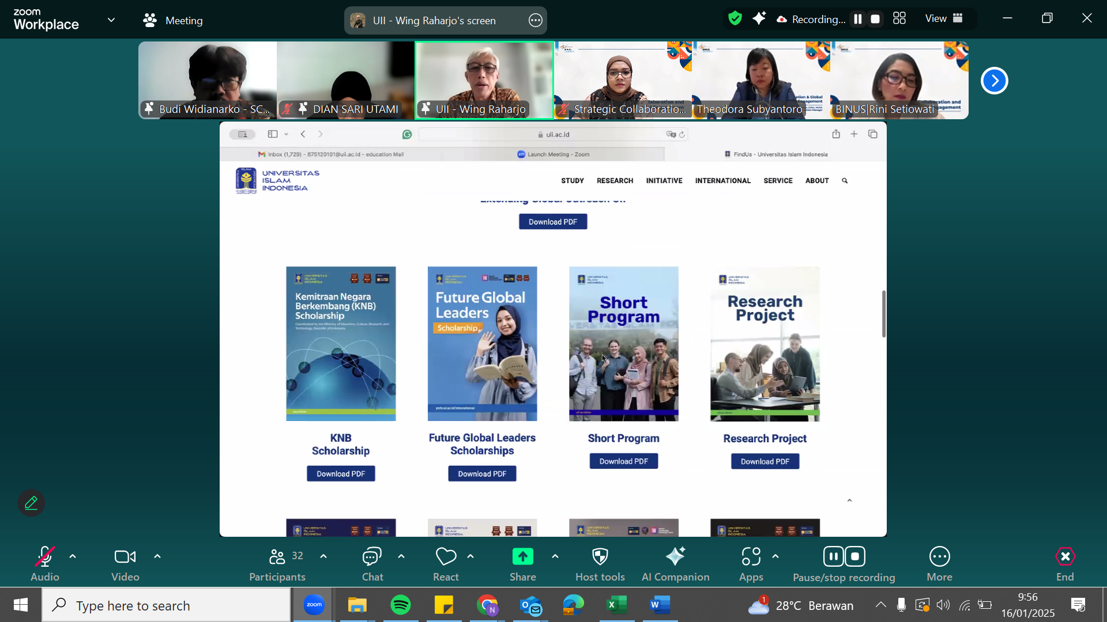The height and width of the screenshot is (622, 1107).
Task: Click the search magnifier on UII website
Action: (x=845, y=181)
